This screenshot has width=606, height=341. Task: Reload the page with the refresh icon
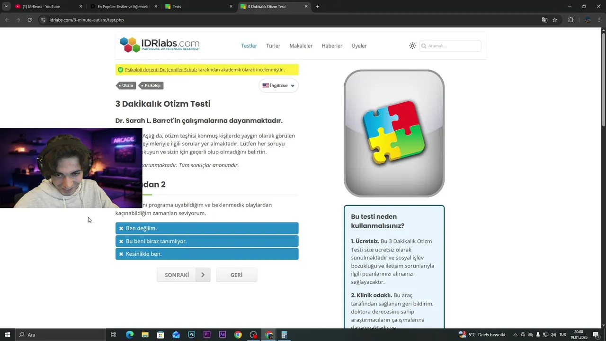pyautogui.click(x=29, y=20)
